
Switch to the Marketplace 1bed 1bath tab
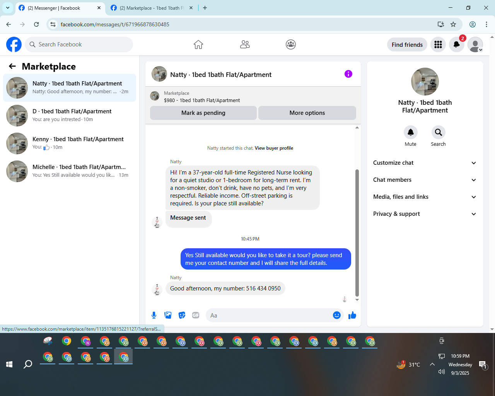point(152,8)
